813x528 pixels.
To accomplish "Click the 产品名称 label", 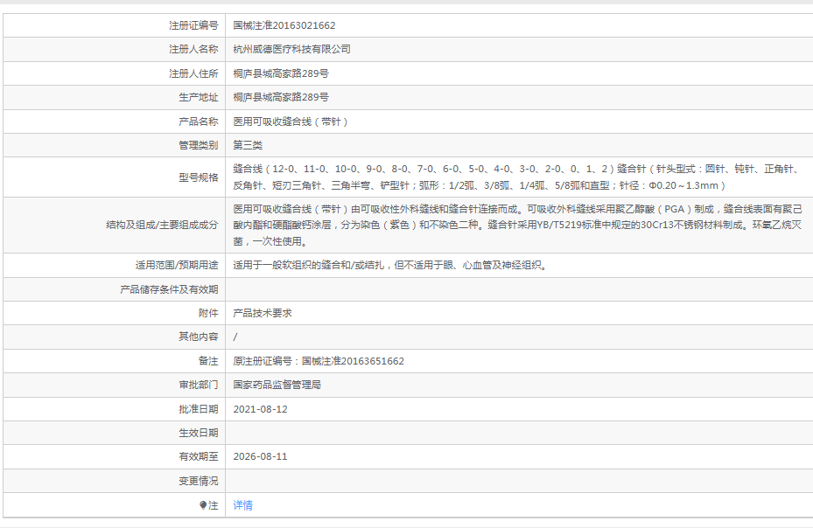I will pos(199,122).
